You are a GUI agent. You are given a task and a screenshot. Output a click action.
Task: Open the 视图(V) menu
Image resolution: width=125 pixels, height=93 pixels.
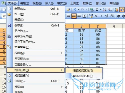tap(37, 3)
